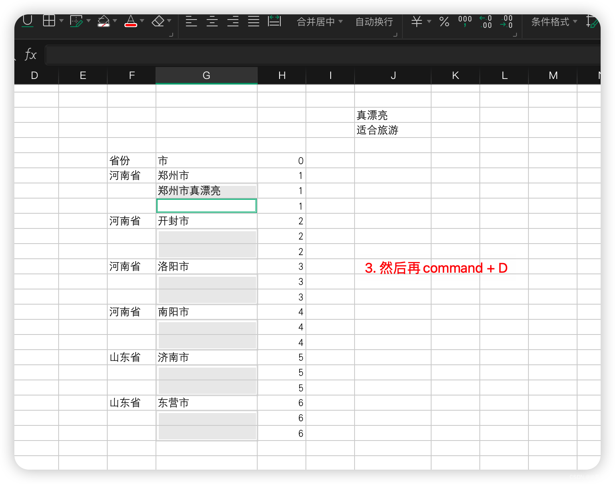Open font color dropdown arrow
The image size is (615, 484).
point(142,21)
